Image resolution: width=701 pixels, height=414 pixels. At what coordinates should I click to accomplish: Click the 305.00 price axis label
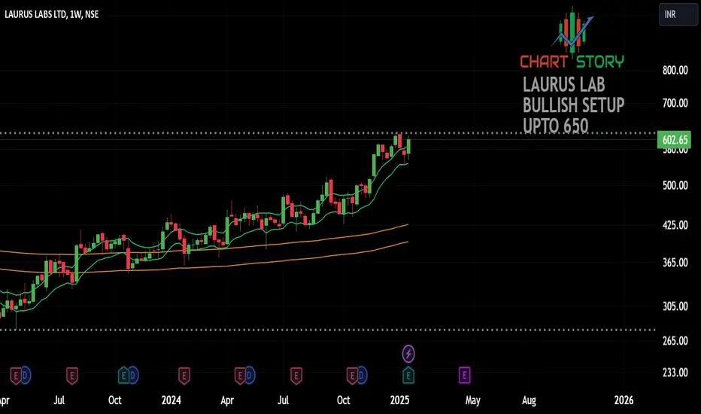point(675,306)
